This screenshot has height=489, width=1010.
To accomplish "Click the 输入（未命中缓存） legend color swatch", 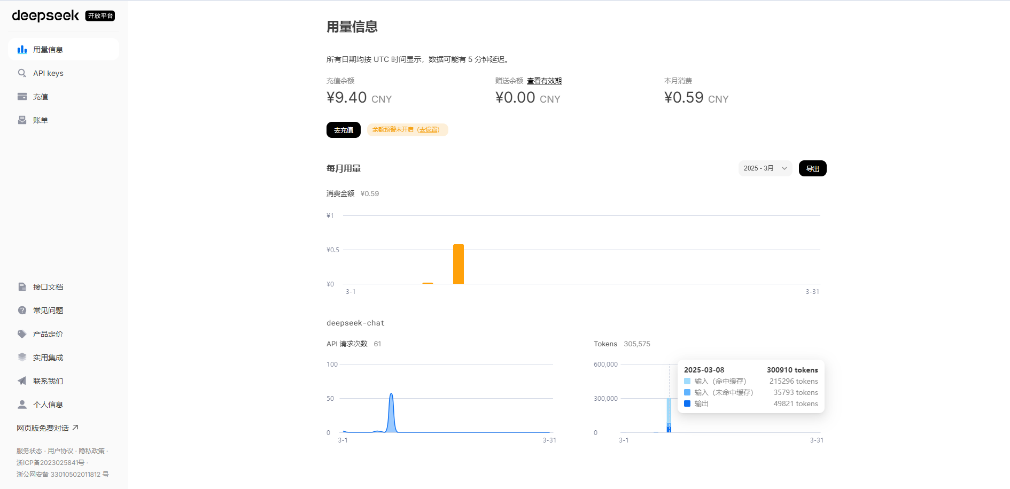I will pyautogui.click(x=687, y=392).
